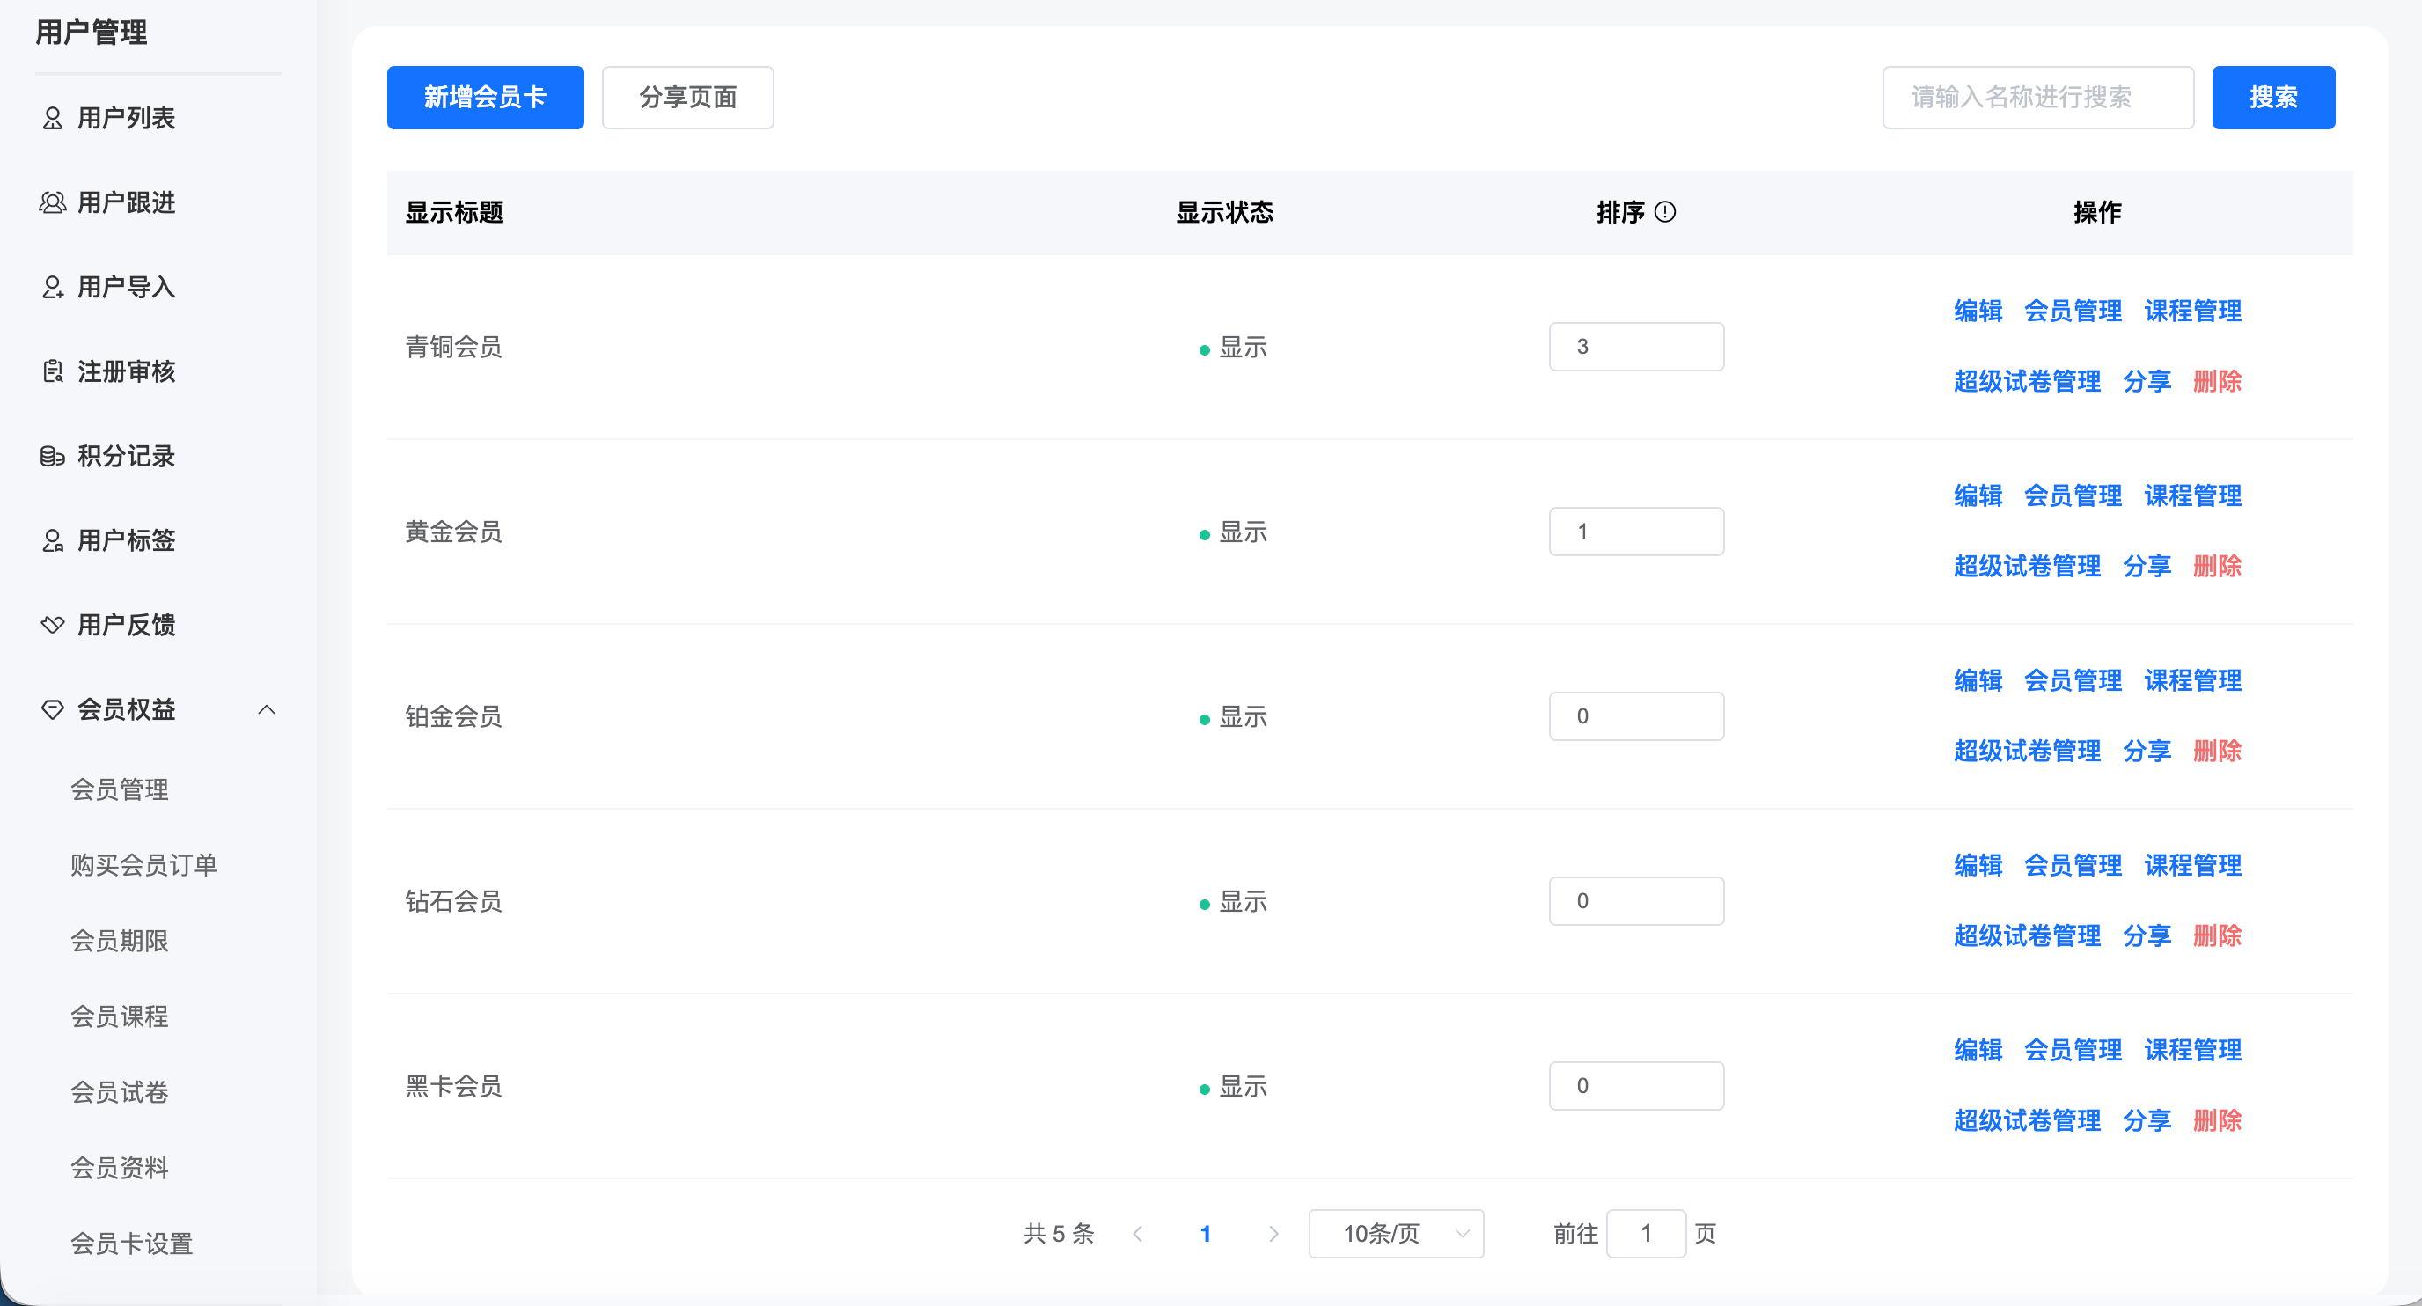Click the 前往 page jump input
This screenshot has width=2422, height=1306.
click(x=1646, y=1234)
